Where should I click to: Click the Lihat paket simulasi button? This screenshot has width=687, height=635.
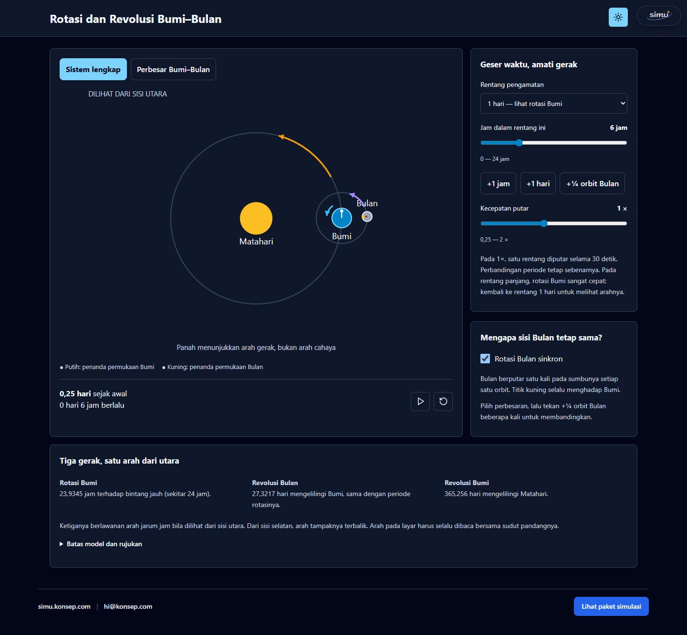611,606
